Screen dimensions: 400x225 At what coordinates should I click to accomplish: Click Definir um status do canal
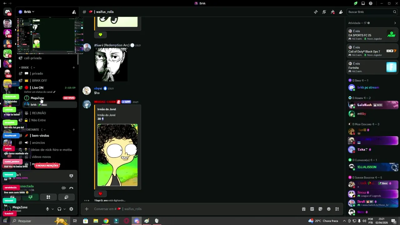40,92
